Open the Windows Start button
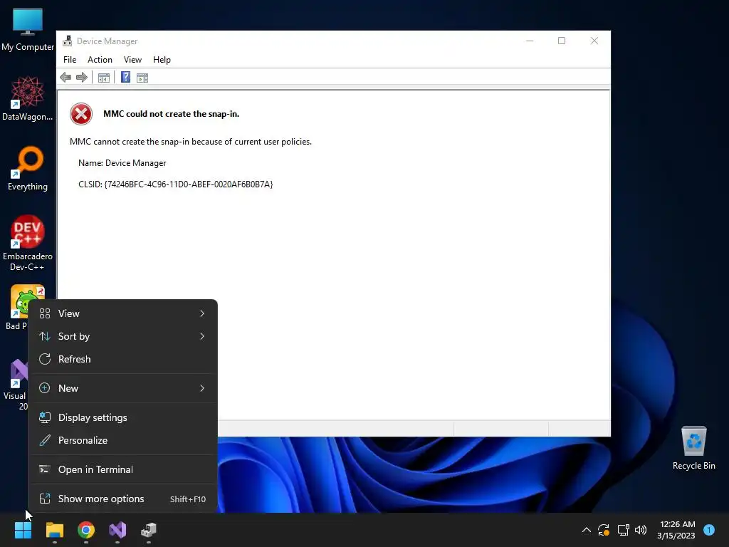 tap(23, 530)
